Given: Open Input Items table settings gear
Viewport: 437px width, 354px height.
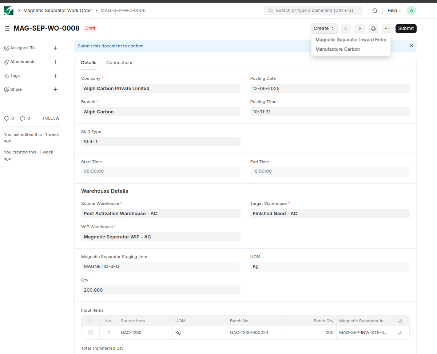Looking at the screenshot, I should pyautogui.click(x=400, y=321).
